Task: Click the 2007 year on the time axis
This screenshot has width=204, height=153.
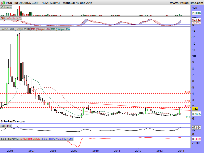Action: click(32, 151)
